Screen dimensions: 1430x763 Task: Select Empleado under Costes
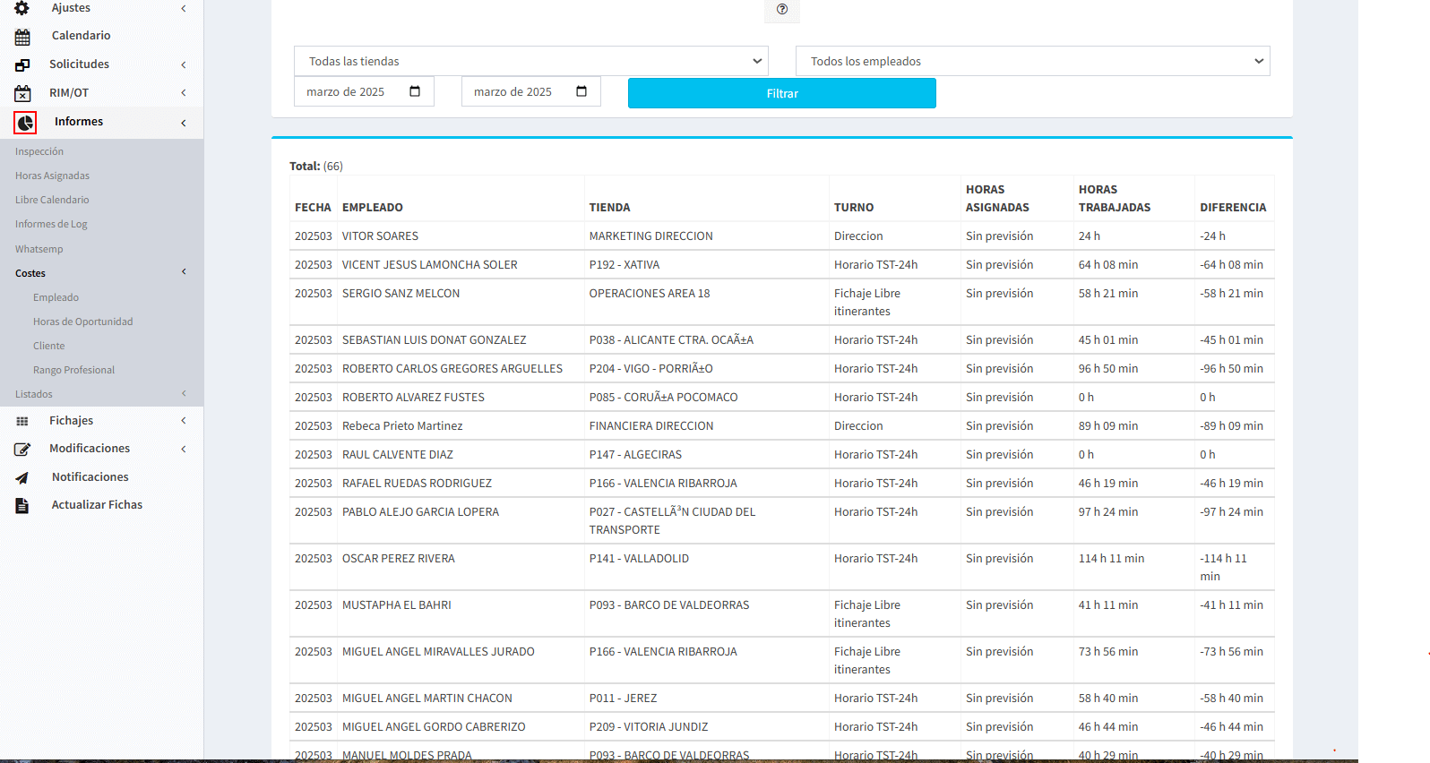coord(56,297)
